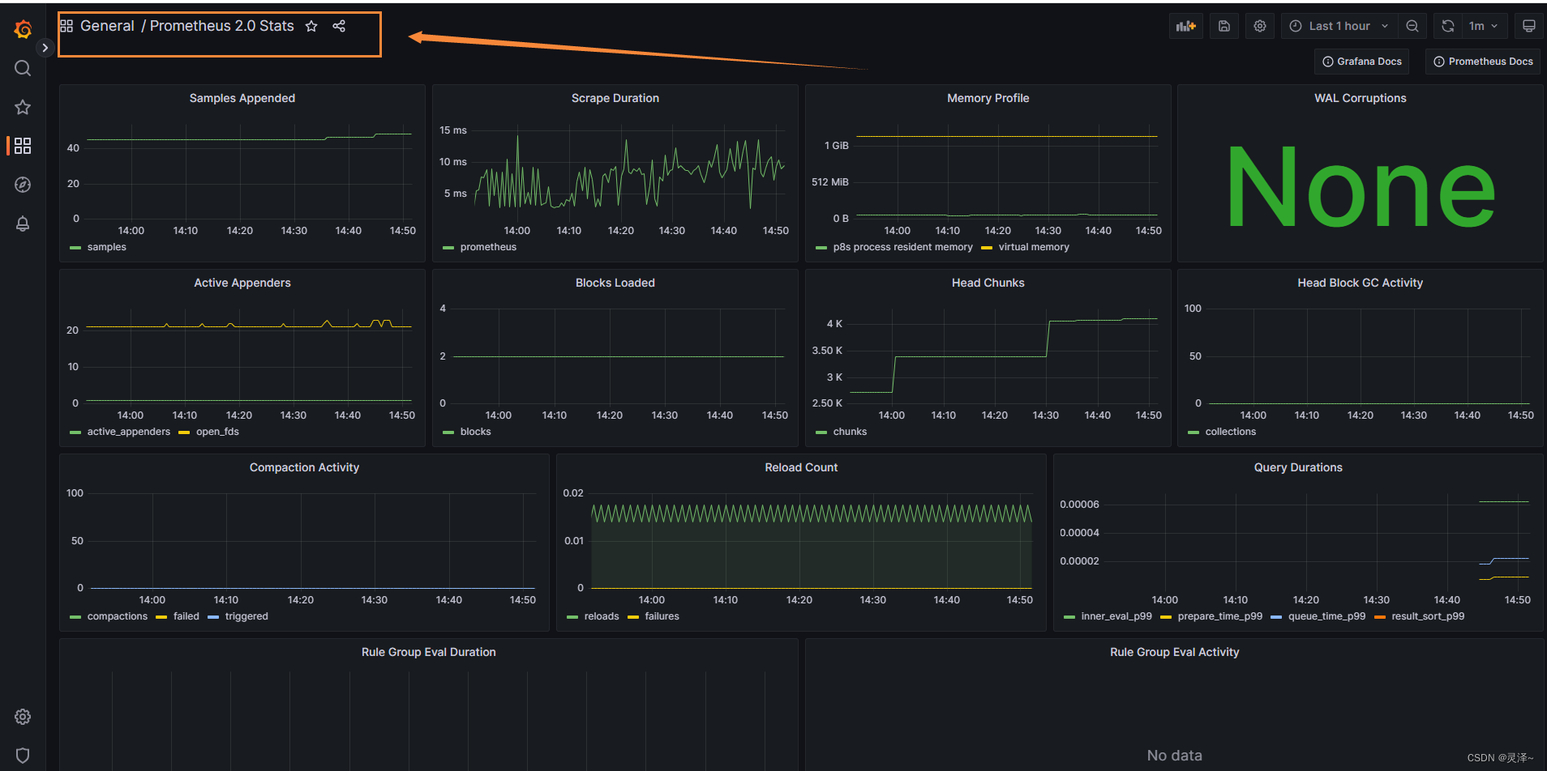Open the Prometheus Docs link
This screenshot has height=771, width=1547.
coord(1483,62)
